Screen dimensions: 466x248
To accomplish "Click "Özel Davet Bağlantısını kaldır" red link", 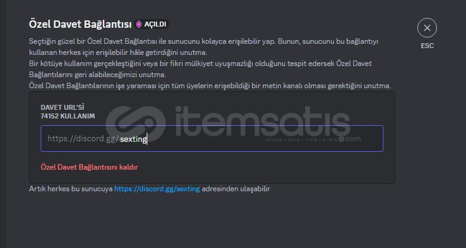I will [x=89, y=167].
